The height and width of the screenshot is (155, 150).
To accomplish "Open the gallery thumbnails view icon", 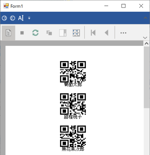I will [76, 33].
